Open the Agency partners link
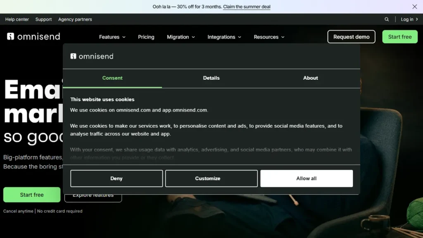423x238 pixels. click(75, 19)
